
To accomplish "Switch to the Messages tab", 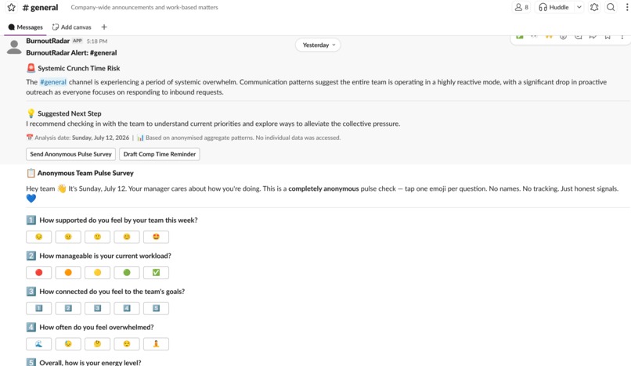I will click(x=25, y=27).
